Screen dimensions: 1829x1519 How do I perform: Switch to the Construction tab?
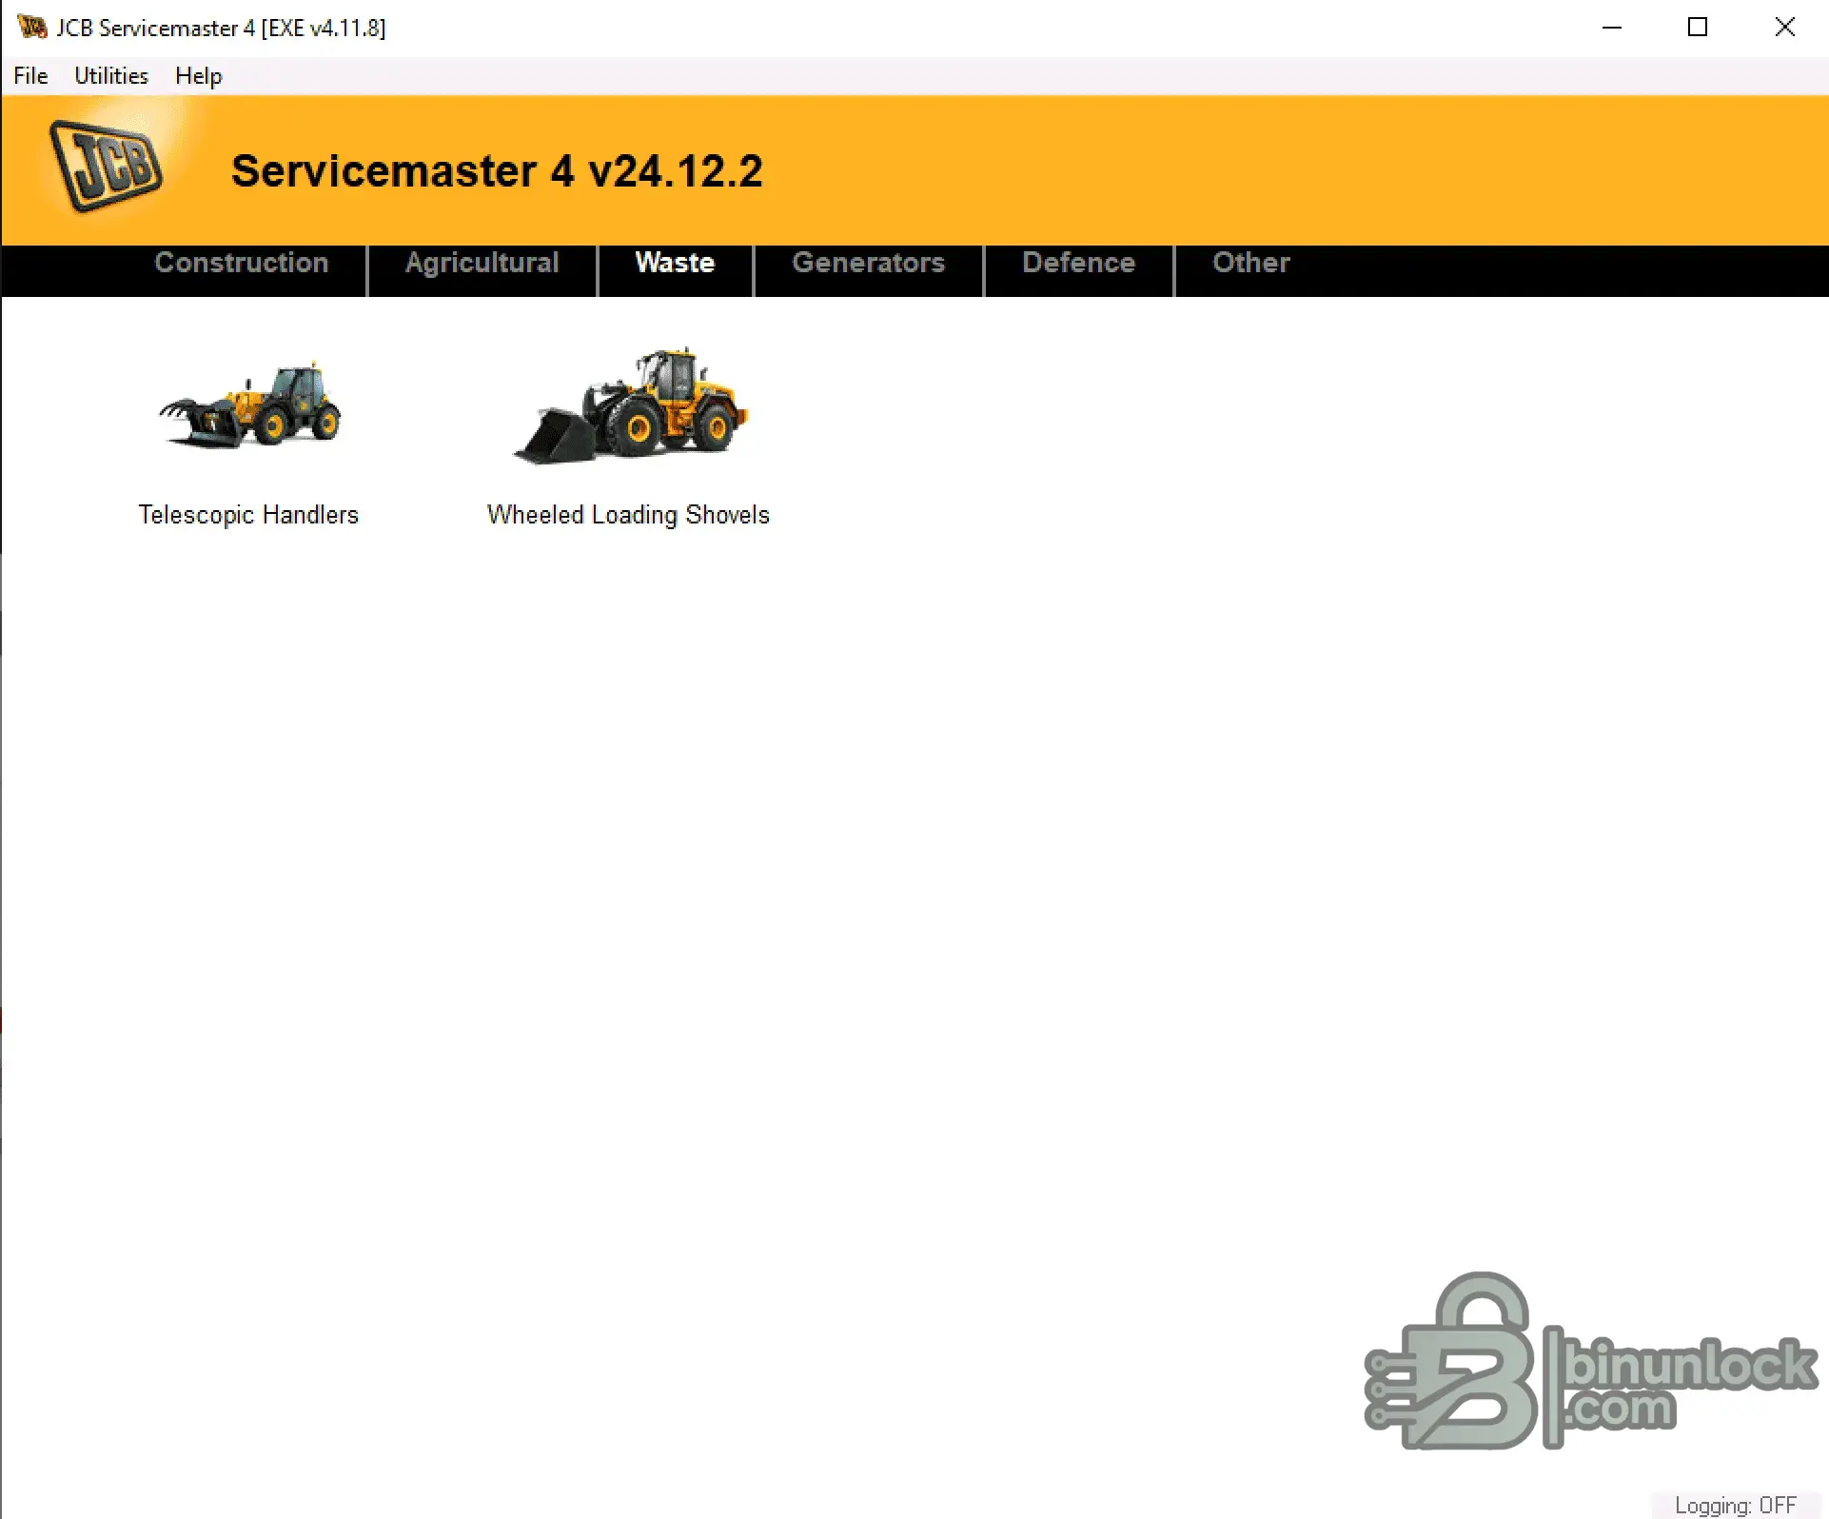pos(242,263)
